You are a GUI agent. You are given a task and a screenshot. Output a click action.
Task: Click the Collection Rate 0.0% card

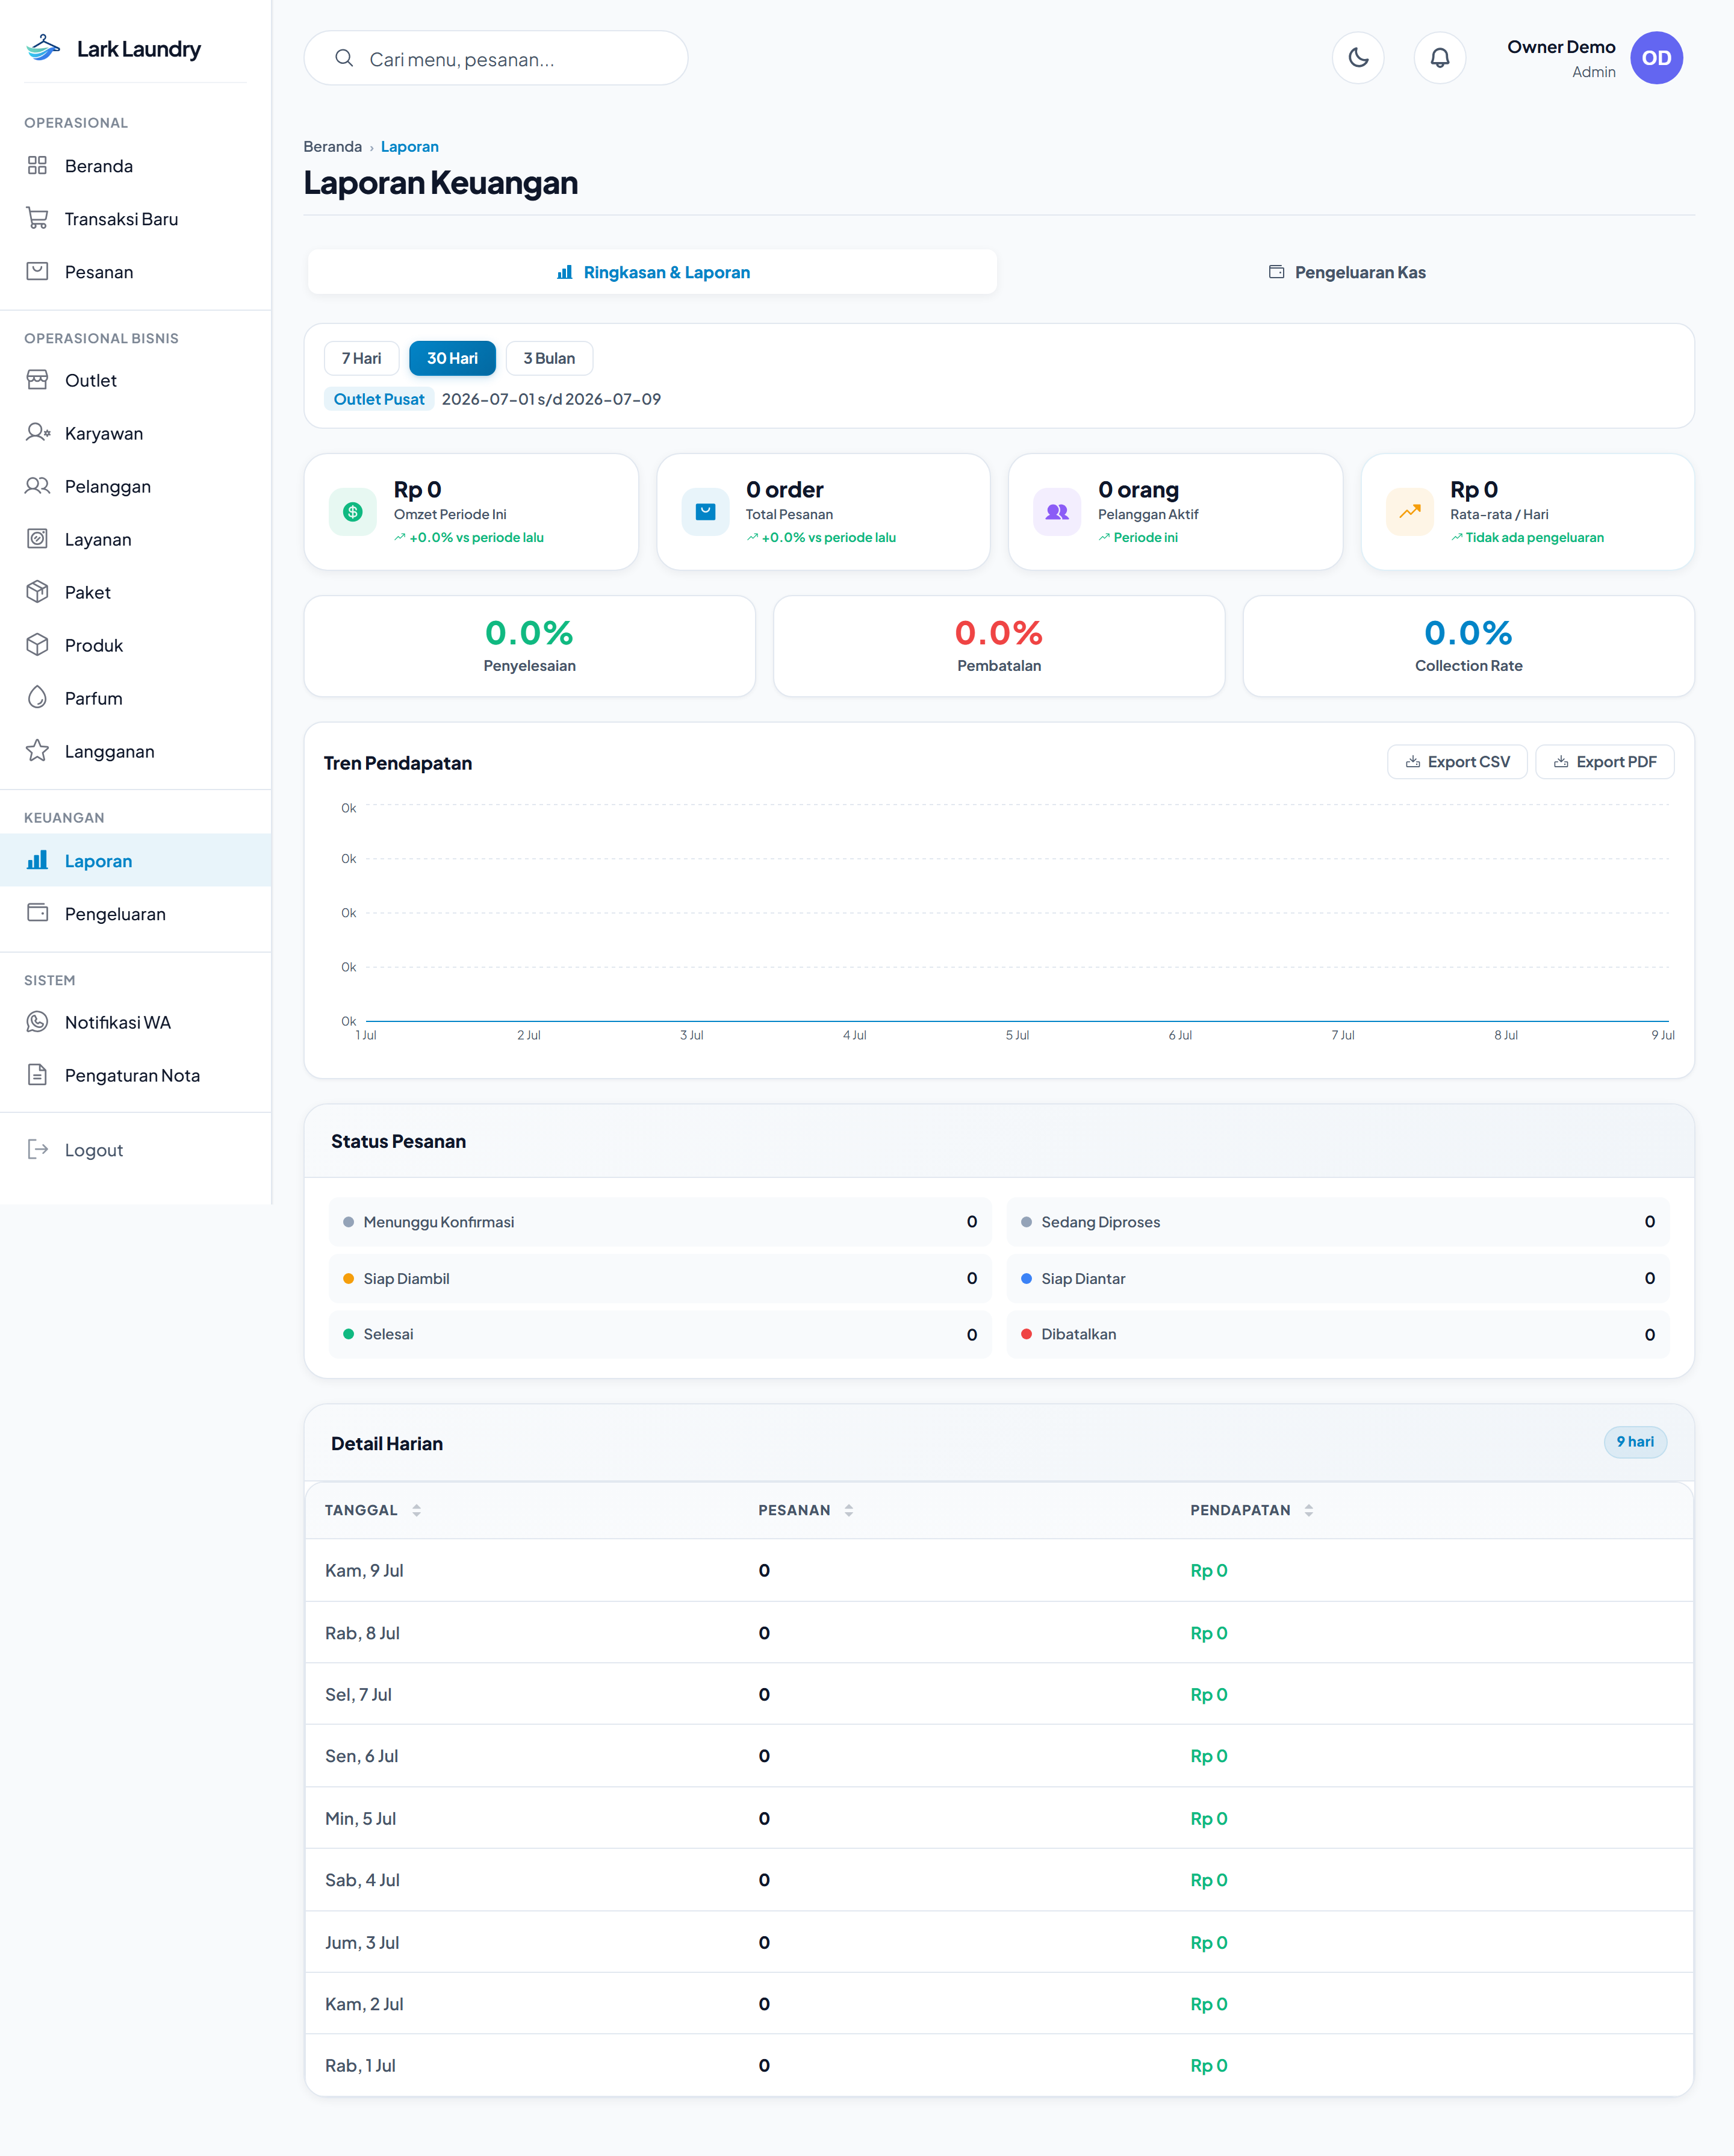1468,646
